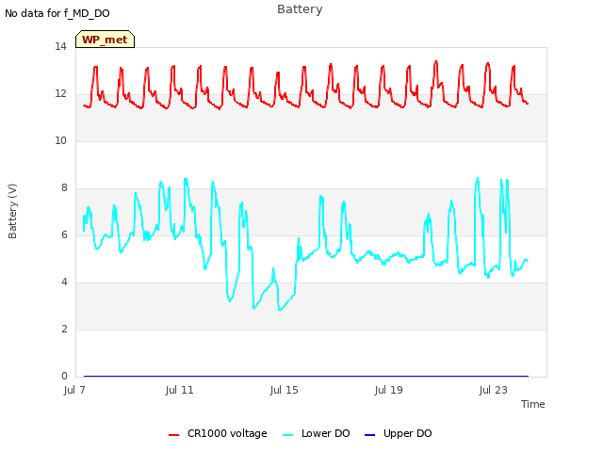Viewport: 603px width, 452px height.
Task: Click the Battery (V) y-axis label
Action: [12, 211]
